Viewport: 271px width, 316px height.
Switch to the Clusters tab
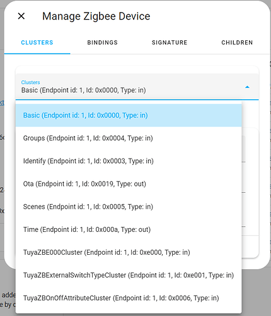37,42
